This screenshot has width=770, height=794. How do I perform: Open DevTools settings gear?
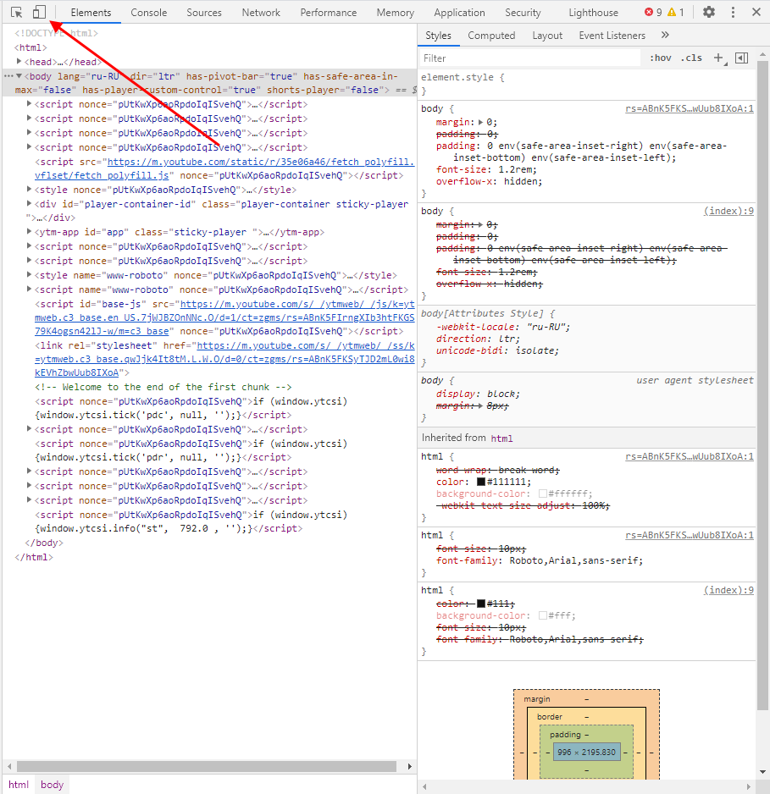tap(709, 12)
